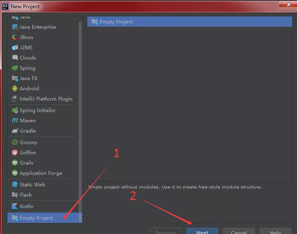Pick the J2ME icon in the sidebar
The height and width of the screenshot is (234, 298).
click(x=15, y=48)
